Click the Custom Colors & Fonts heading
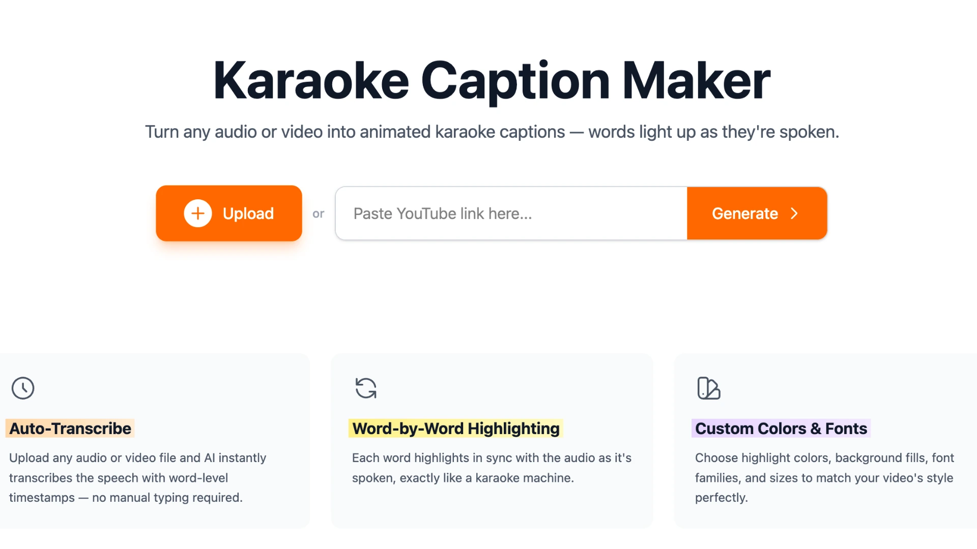The width and height of the screenshot is (977, 549). coord(781,428)
